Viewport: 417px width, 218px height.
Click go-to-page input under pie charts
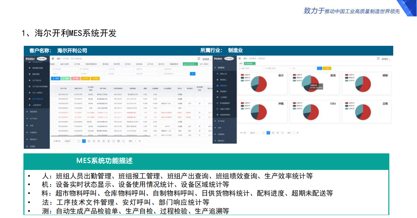pos(294,133)
